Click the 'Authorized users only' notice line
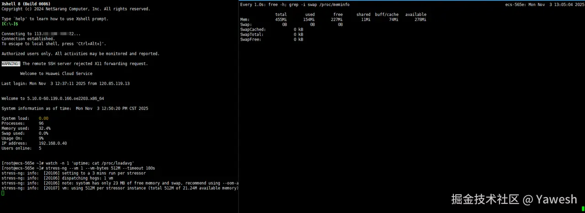 pyautogui.click(x=80, y=54)
